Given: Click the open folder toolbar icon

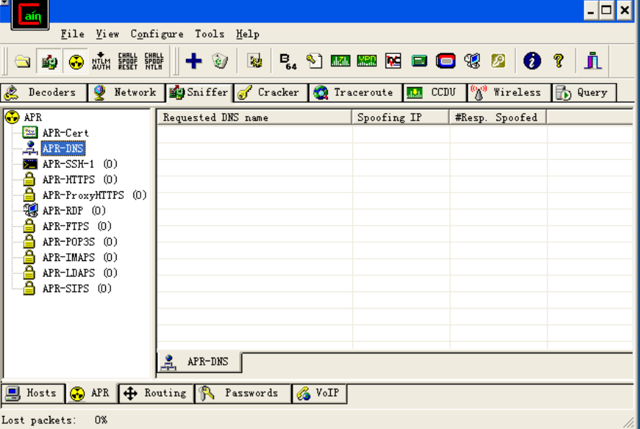Looking at the screenshot, I should (x=22, y=61).
